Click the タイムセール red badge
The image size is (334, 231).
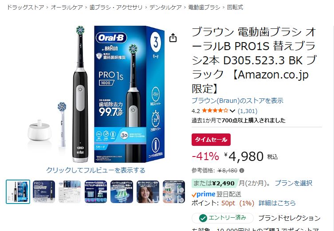tap(211, 140)
